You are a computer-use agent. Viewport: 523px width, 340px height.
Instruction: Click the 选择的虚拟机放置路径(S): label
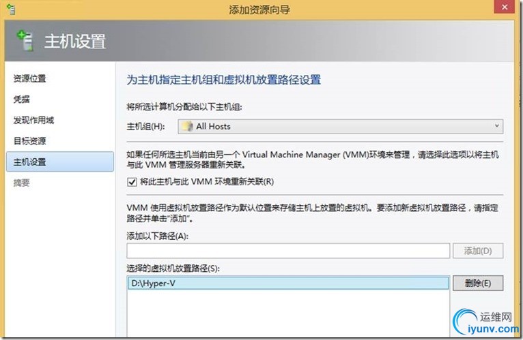(173, 268)
